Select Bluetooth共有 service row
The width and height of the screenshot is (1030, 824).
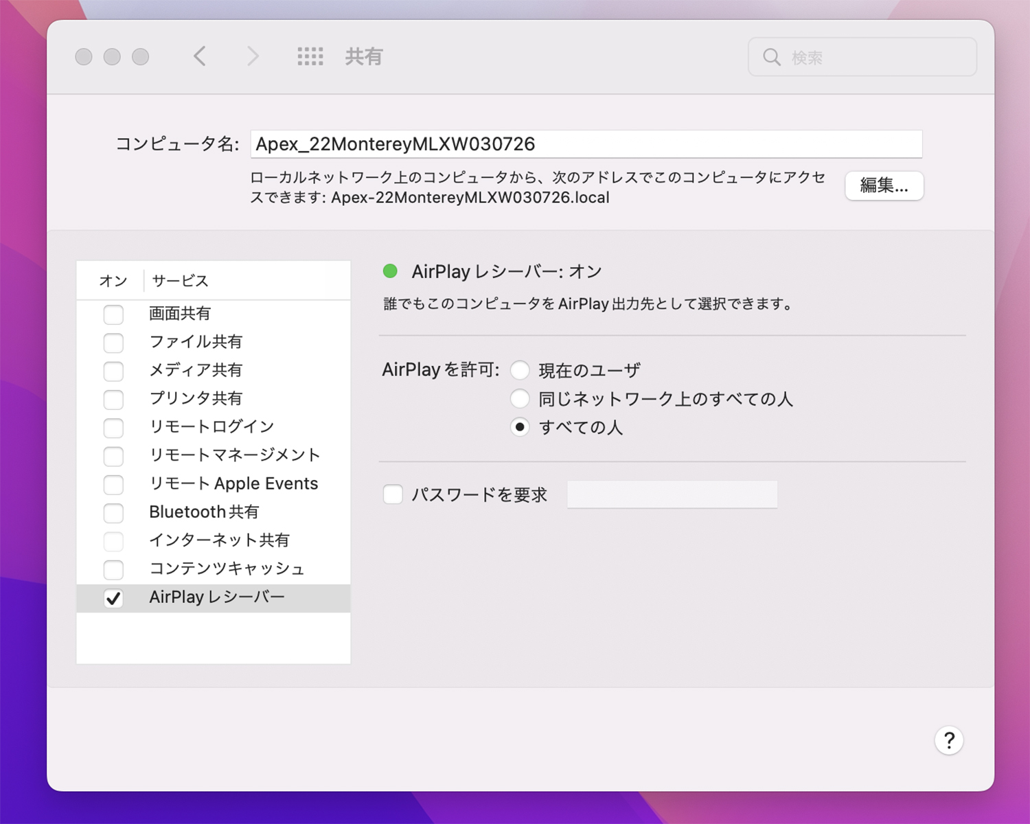pyautogui.click(x=214, y=512)
